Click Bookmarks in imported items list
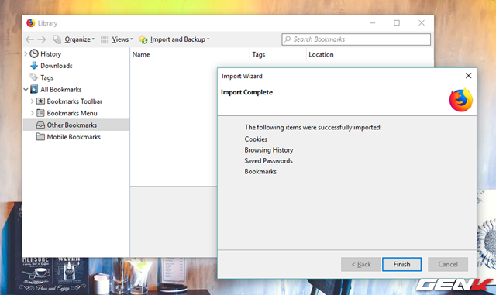This screenshot has width=496, height=295. point(260,171)
